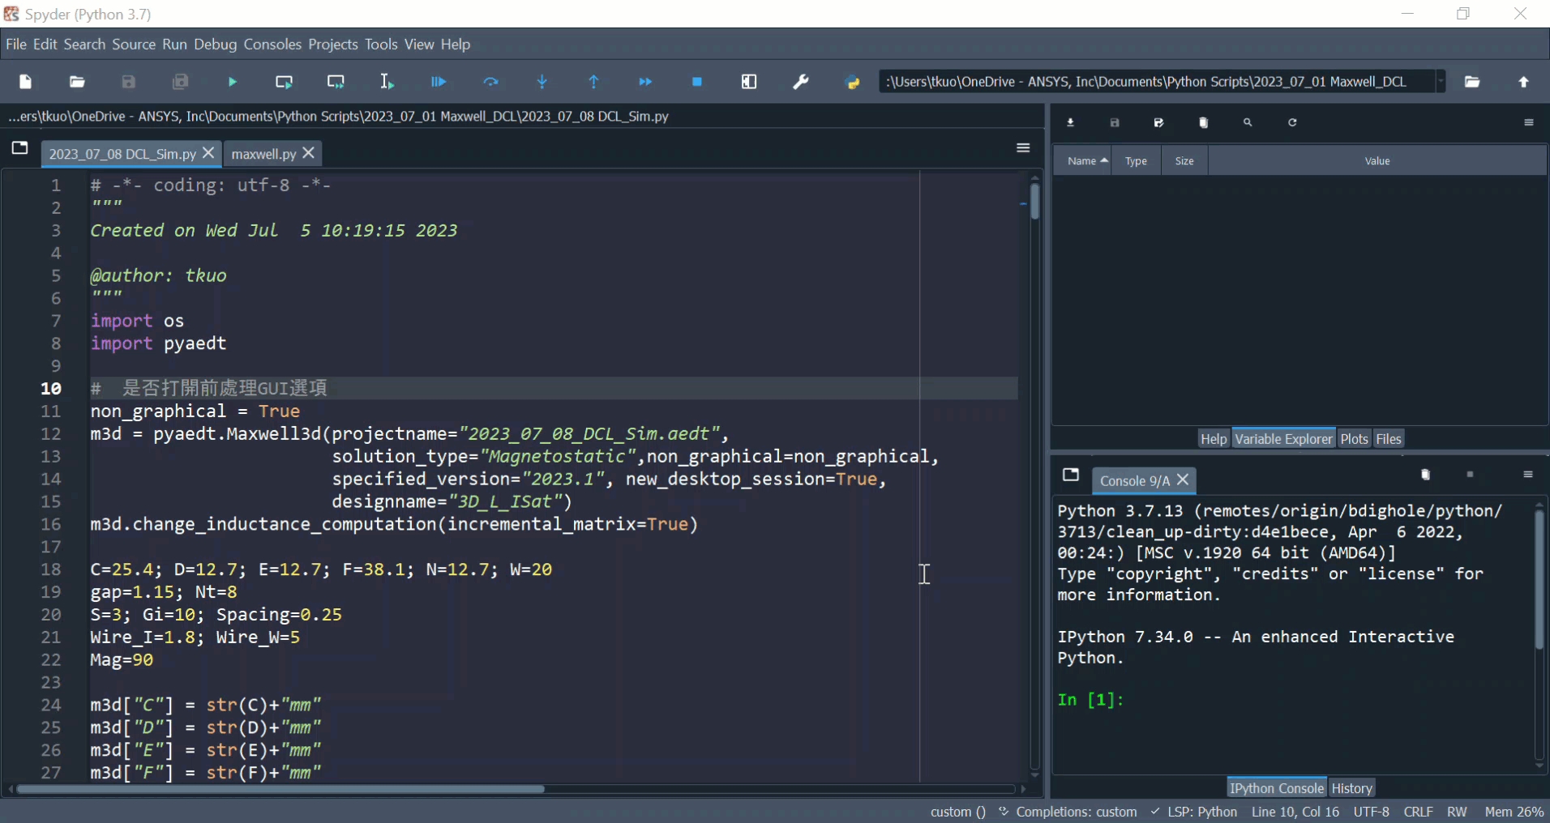Click the Run current cell icon
This screenshot has height=823, width=1550.
[284, 82]
